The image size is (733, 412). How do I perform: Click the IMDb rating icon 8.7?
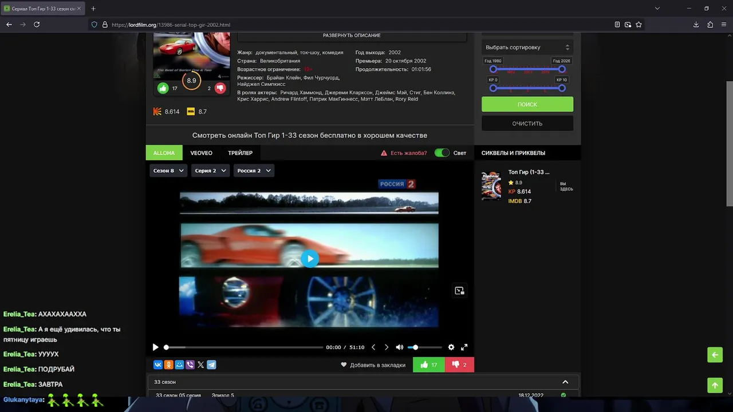coord(191,112)
